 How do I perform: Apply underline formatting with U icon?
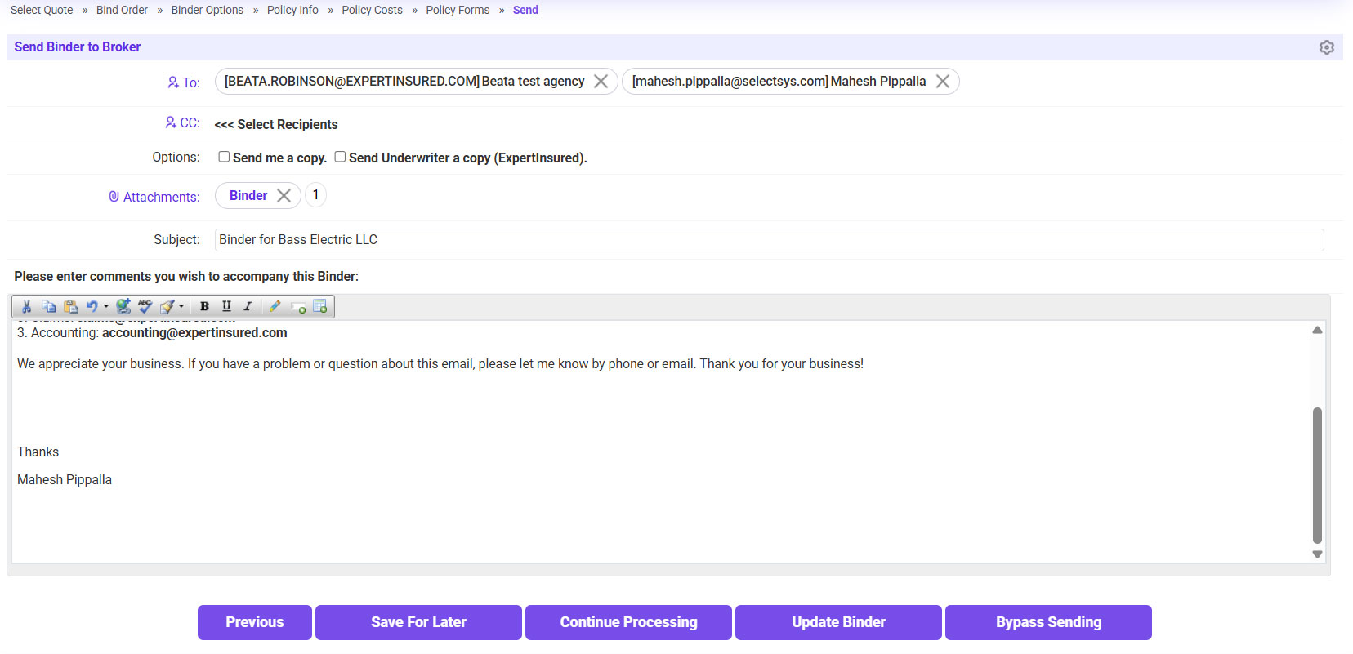226,306
